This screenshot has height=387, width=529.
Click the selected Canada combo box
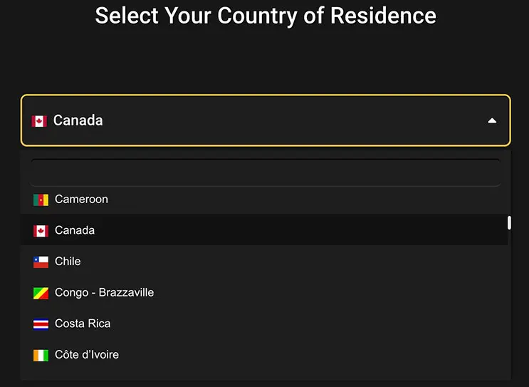pyautogui.click(x=265, y=120)
